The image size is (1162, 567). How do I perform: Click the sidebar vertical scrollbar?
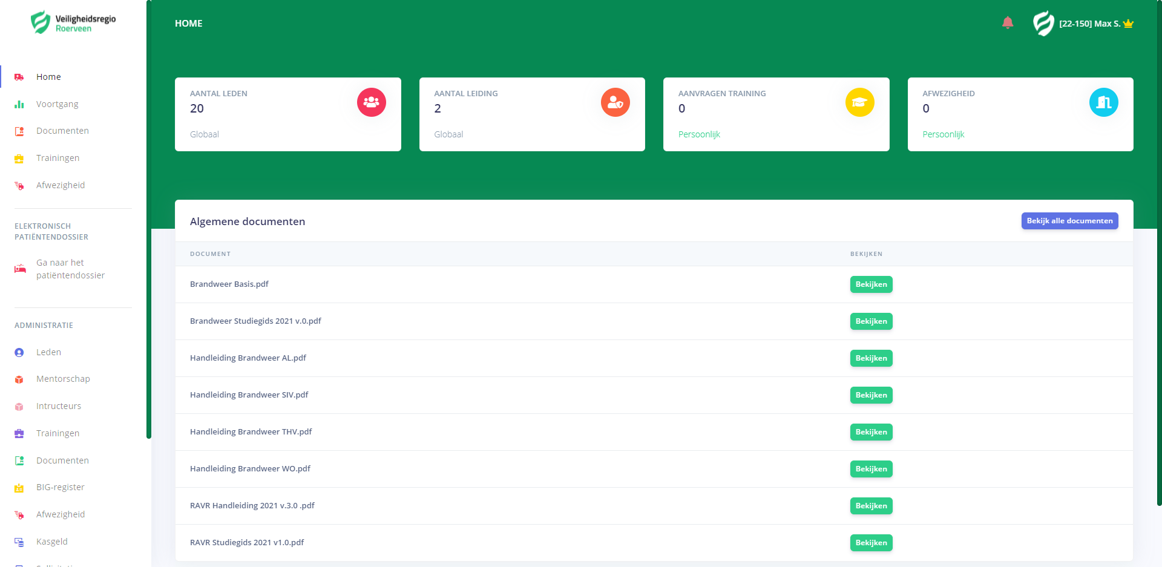[x=148, y=218]
